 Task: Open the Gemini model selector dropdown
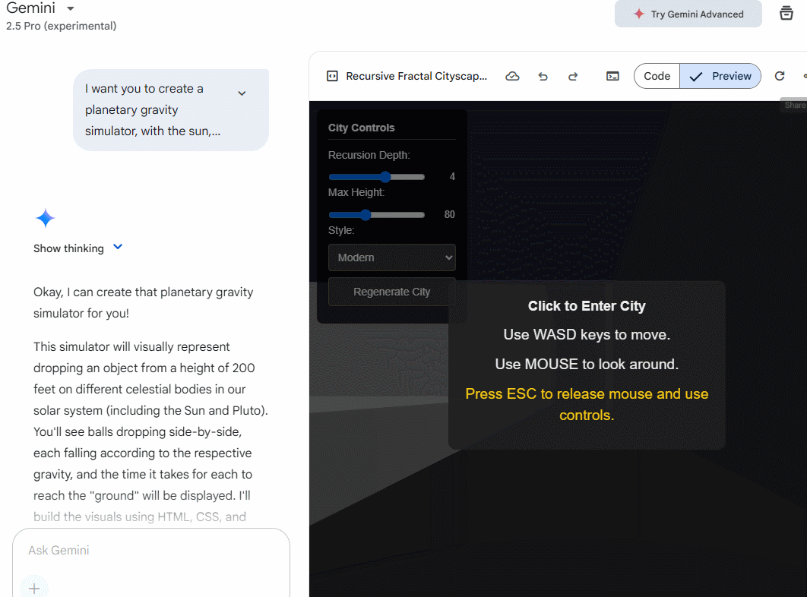[x=70, y=8]
